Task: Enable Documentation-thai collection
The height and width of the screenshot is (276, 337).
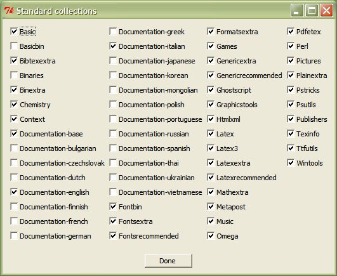Action: click(113, 163)
